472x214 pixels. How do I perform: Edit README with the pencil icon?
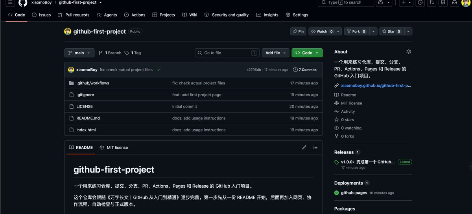(304, 148)
